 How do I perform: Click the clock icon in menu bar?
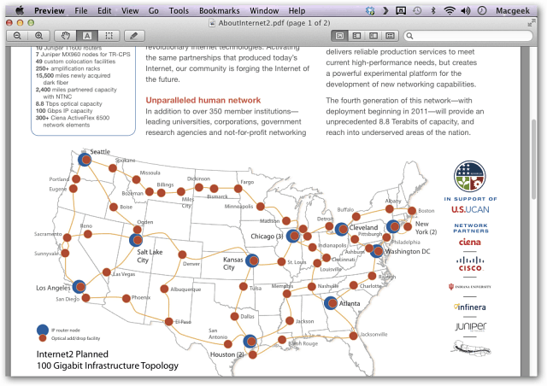coord(482,11)
